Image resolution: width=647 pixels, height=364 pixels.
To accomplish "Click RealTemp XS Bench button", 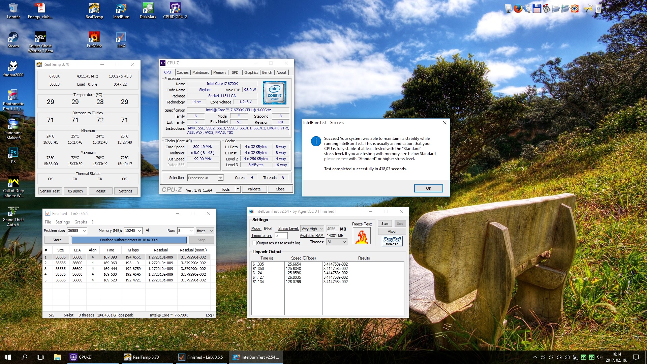I will pyautogui.click(x=75, y=191).
